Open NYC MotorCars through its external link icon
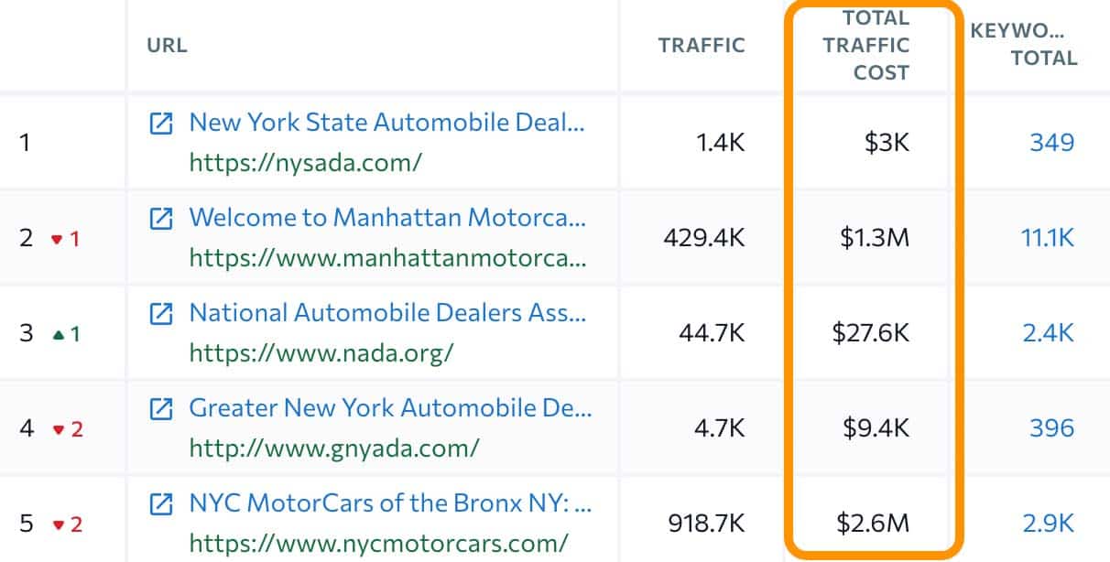The image size is (1110, 562). 162,503
